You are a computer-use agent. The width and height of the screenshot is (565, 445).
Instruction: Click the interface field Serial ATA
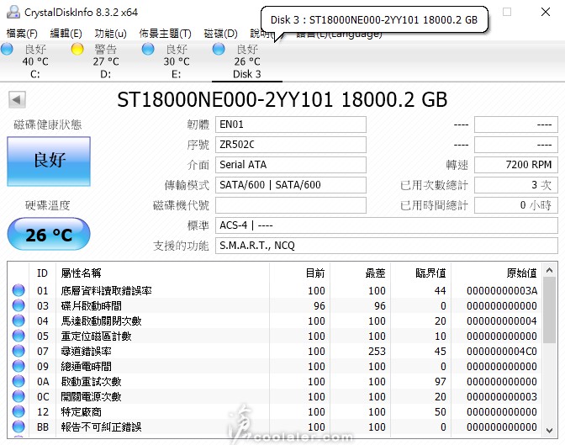pos(291,165)
